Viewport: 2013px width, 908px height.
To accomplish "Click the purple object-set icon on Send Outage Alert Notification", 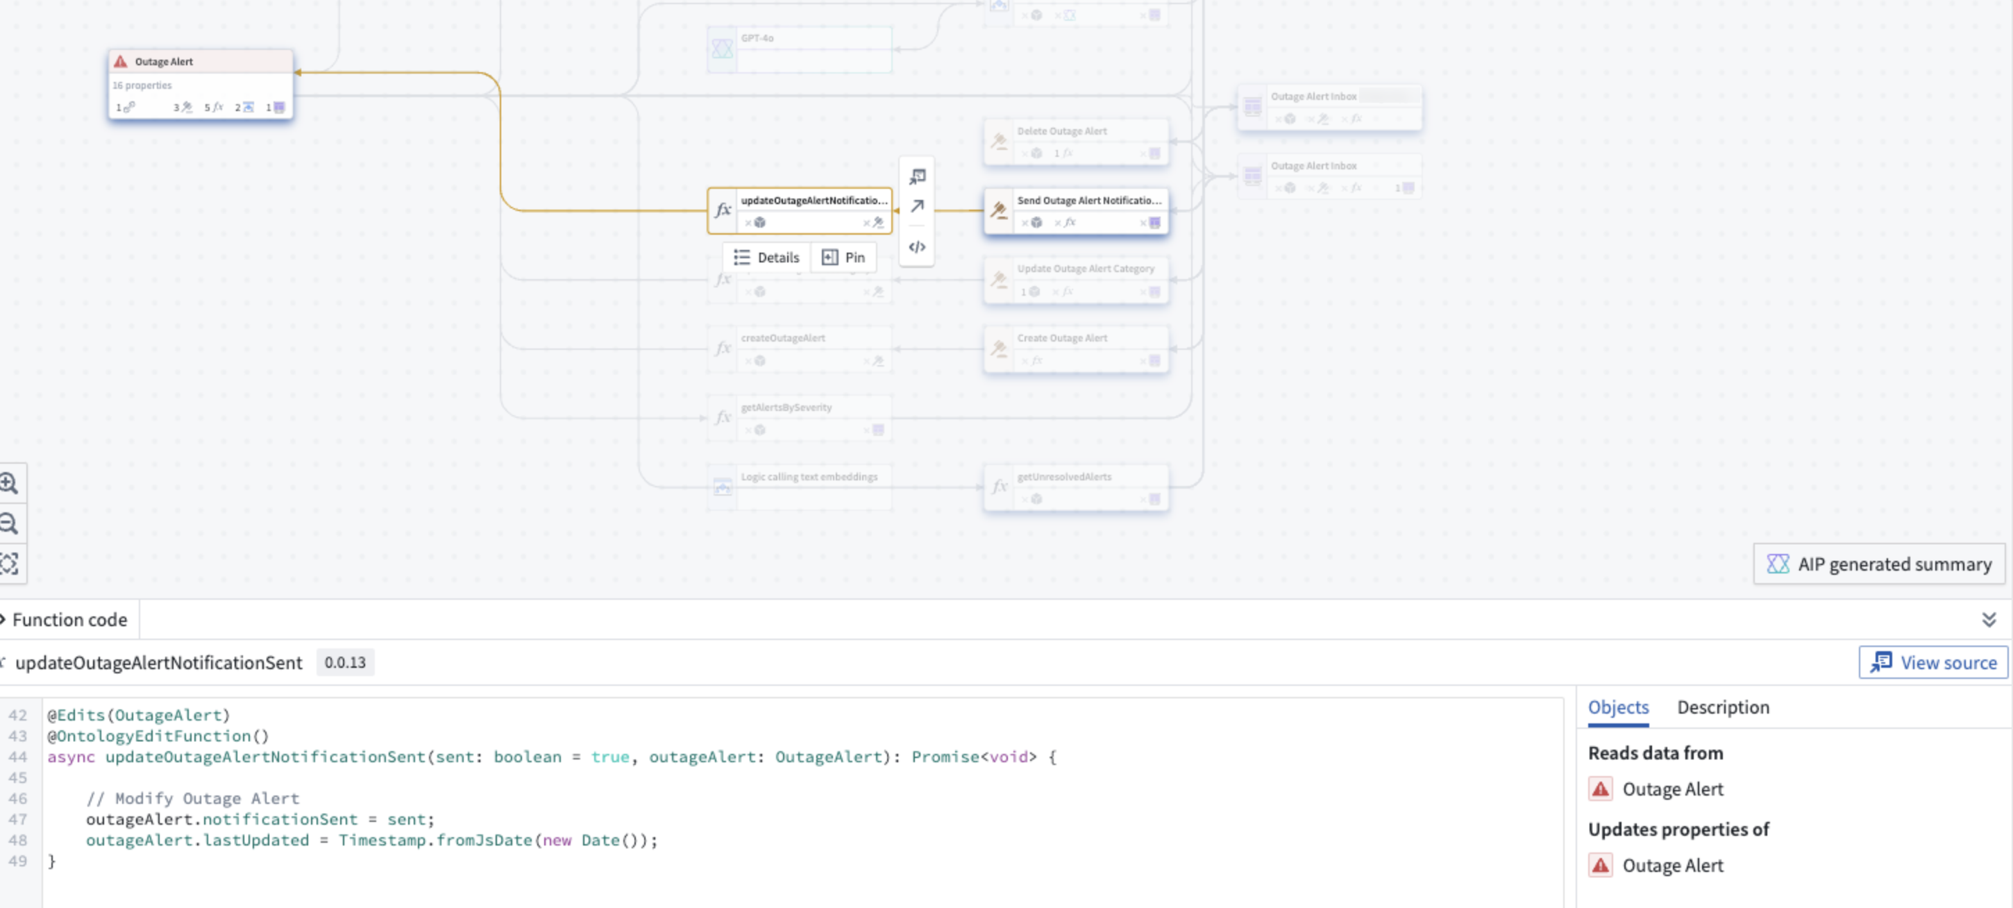I will [x=1154, y=223].
